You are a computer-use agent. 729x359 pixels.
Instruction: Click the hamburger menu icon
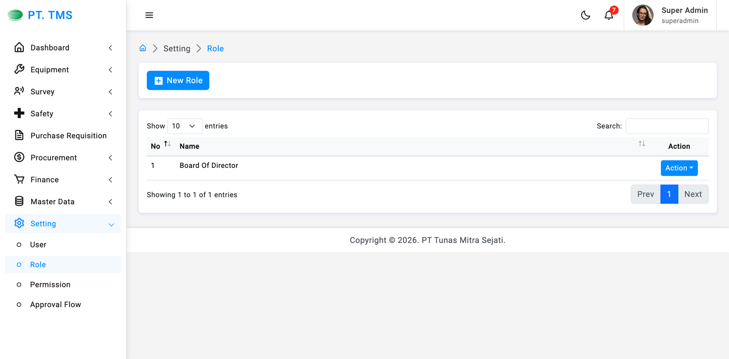(149, 15)
